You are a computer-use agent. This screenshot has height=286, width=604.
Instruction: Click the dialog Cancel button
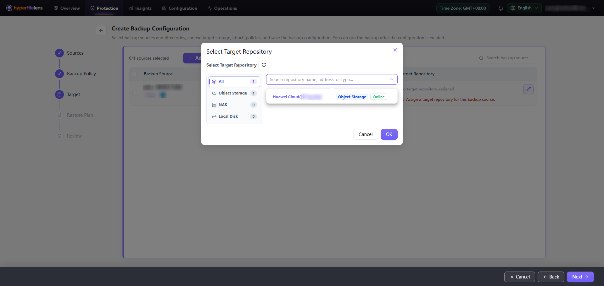tap(366, 134)
